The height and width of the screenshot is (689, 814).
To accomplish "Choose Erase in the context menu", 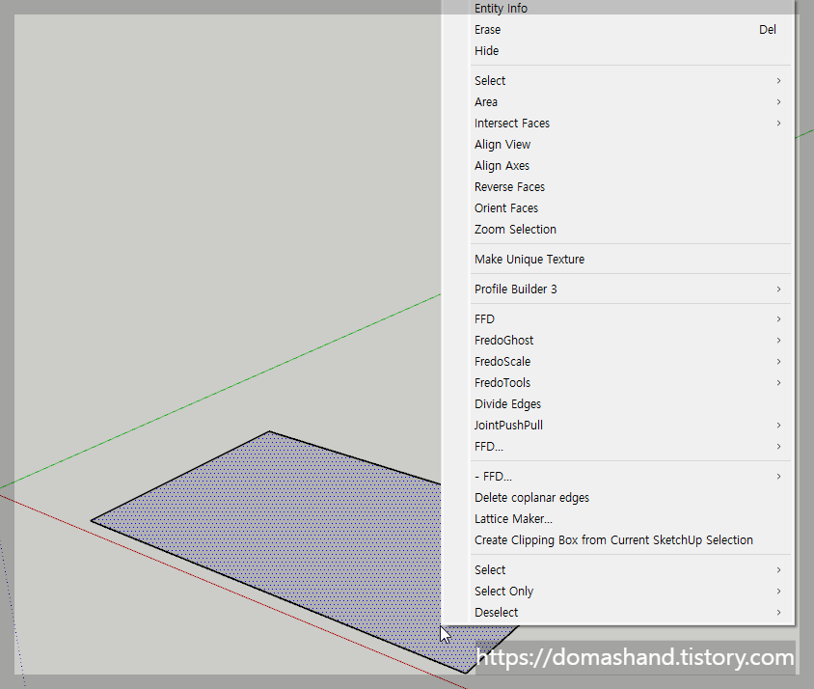I will 617,30.
